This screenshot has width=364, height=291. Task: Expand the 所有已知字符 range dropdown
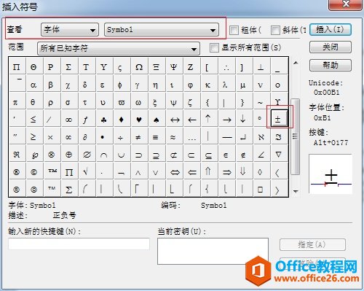(119, 48)
